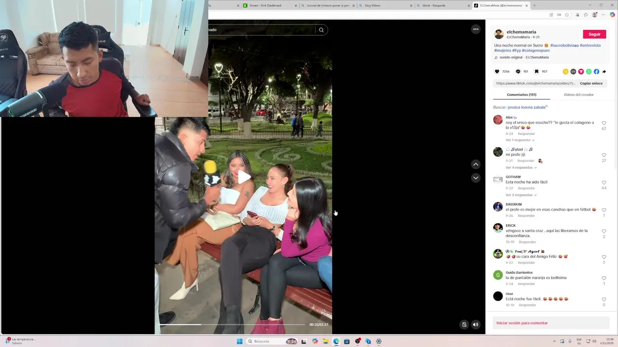Seek on the video progress bar
This screenshot has width=618, height=347.
[233, 324]
